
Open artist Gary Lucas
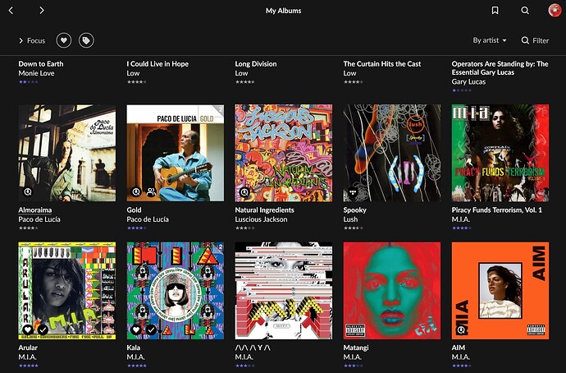pos(468,81)
